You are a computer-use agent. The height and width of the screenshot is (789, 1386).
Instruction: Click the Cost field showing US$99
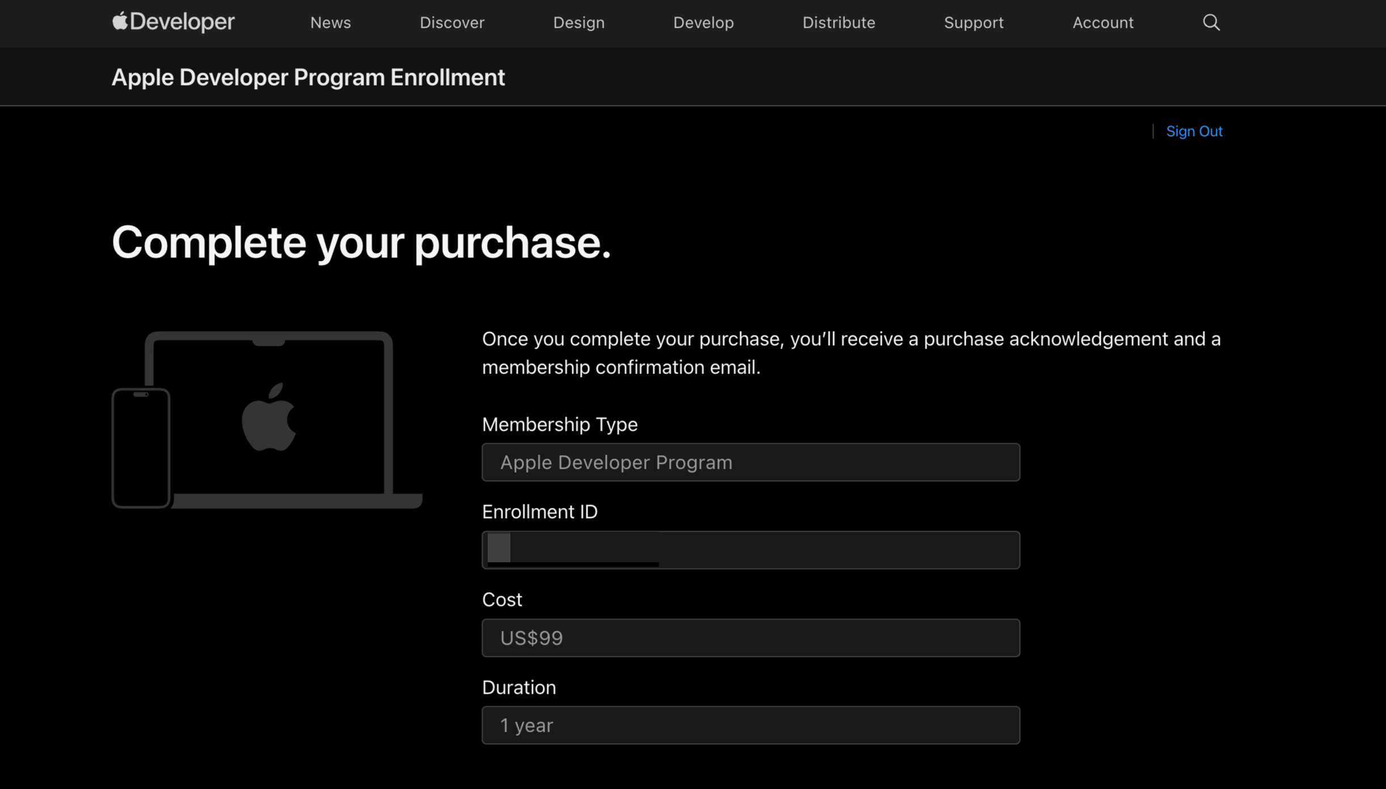click(750, 638)
